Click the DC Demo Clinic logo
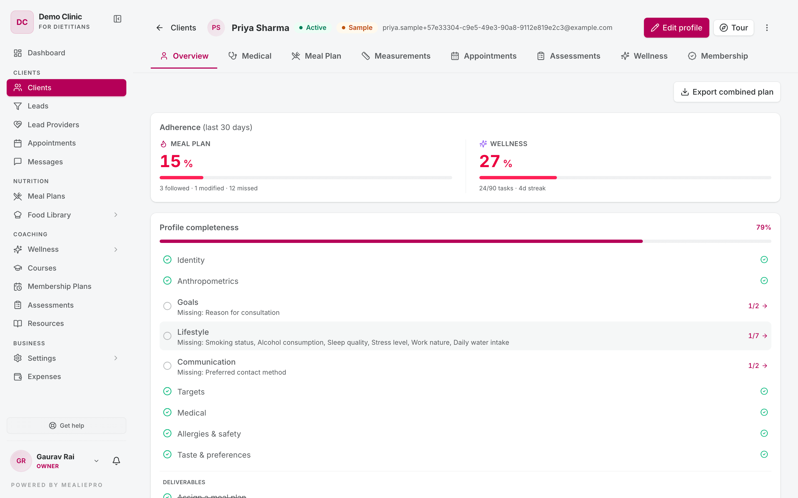Screen dimensions: 798x498 22,22
